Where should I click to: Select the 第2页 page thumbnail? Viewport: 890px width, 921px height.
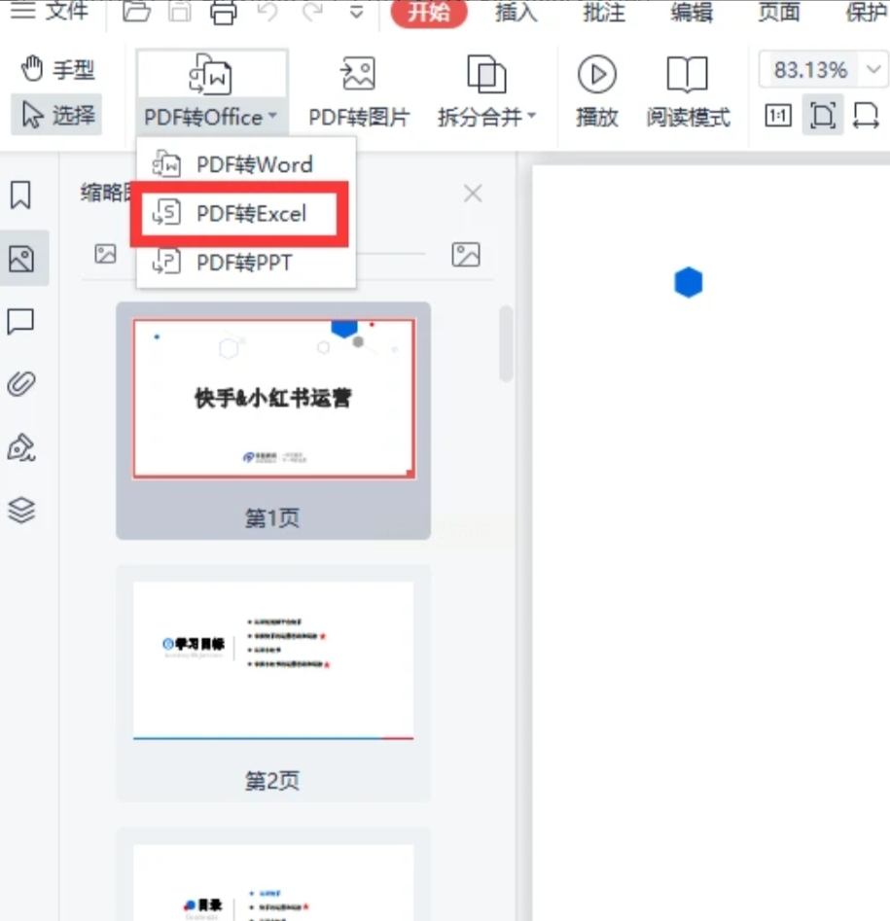click(x=273, y=660)
